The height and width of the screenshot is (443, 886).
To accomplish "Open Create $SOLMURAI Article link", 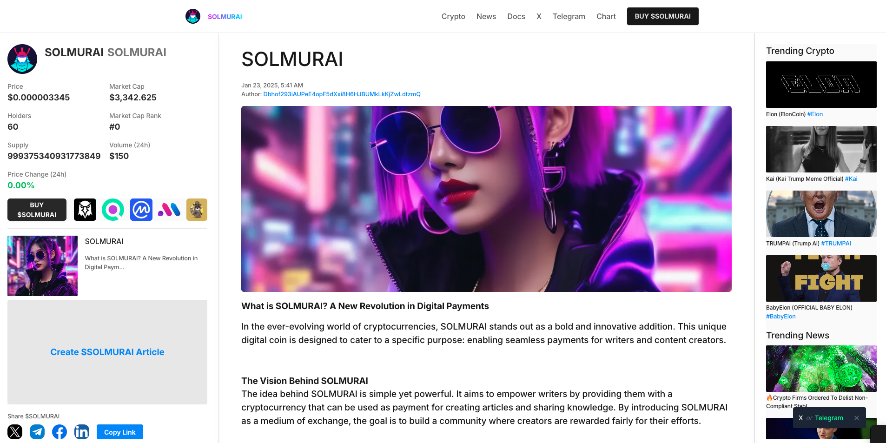I will click(x=107, y=352).
